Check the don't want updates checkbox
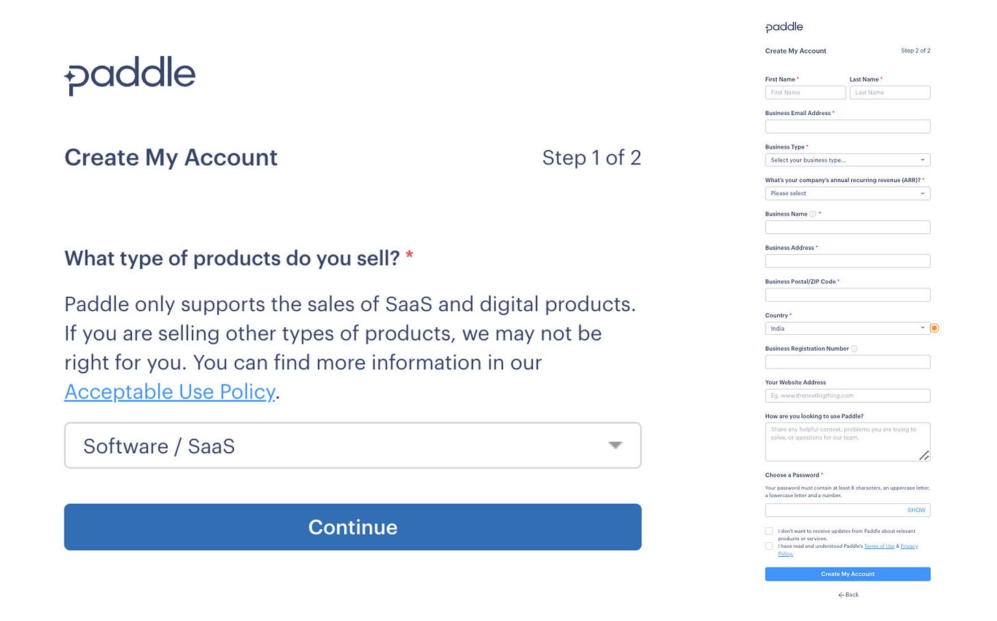Screen dimensions: 997x621 click(x=769, y=531)
